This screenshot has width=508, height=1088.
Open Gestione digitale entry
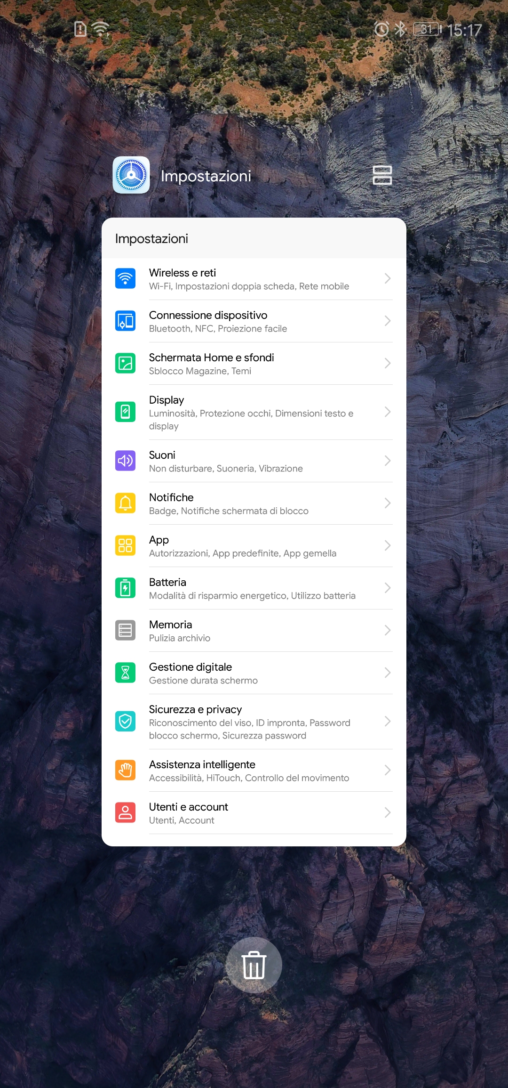click(254, 673)
